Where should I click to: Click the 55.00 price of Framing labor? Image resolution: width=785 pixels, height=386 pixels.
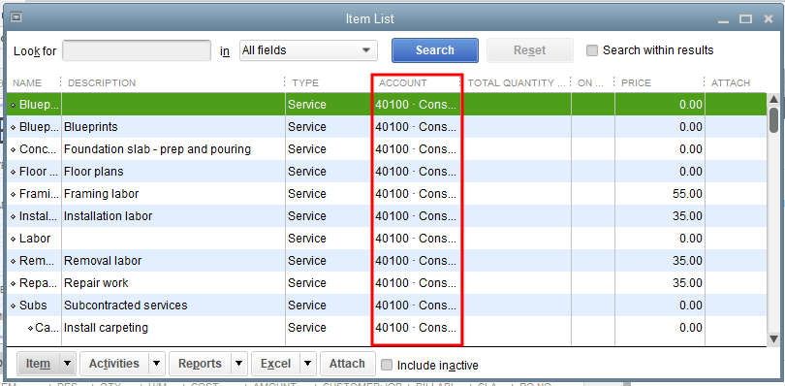click(687, 194)
